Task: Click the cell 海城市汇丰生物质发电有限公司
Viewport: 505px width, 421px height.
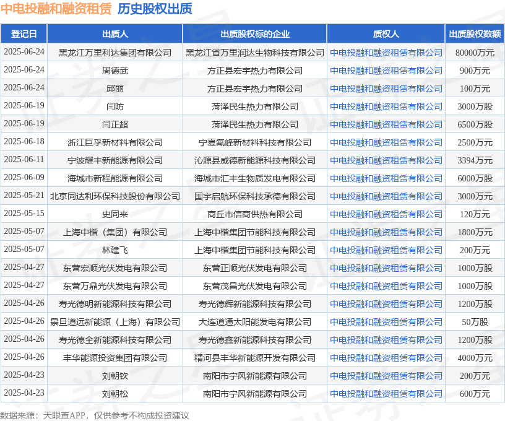Action: click(x=255, y=178)
